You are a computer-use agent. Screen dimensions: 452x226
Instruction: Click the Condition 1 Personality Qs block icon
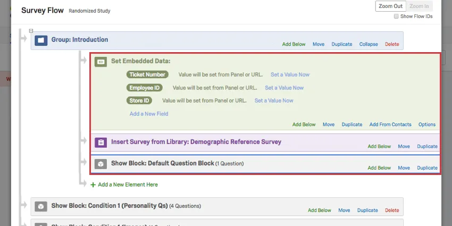[41, 206]
